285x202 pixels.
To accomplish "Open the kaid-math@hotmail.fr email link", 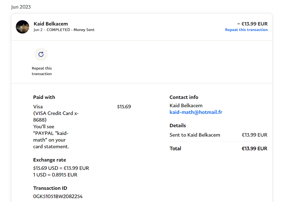I will click(196, 112).
